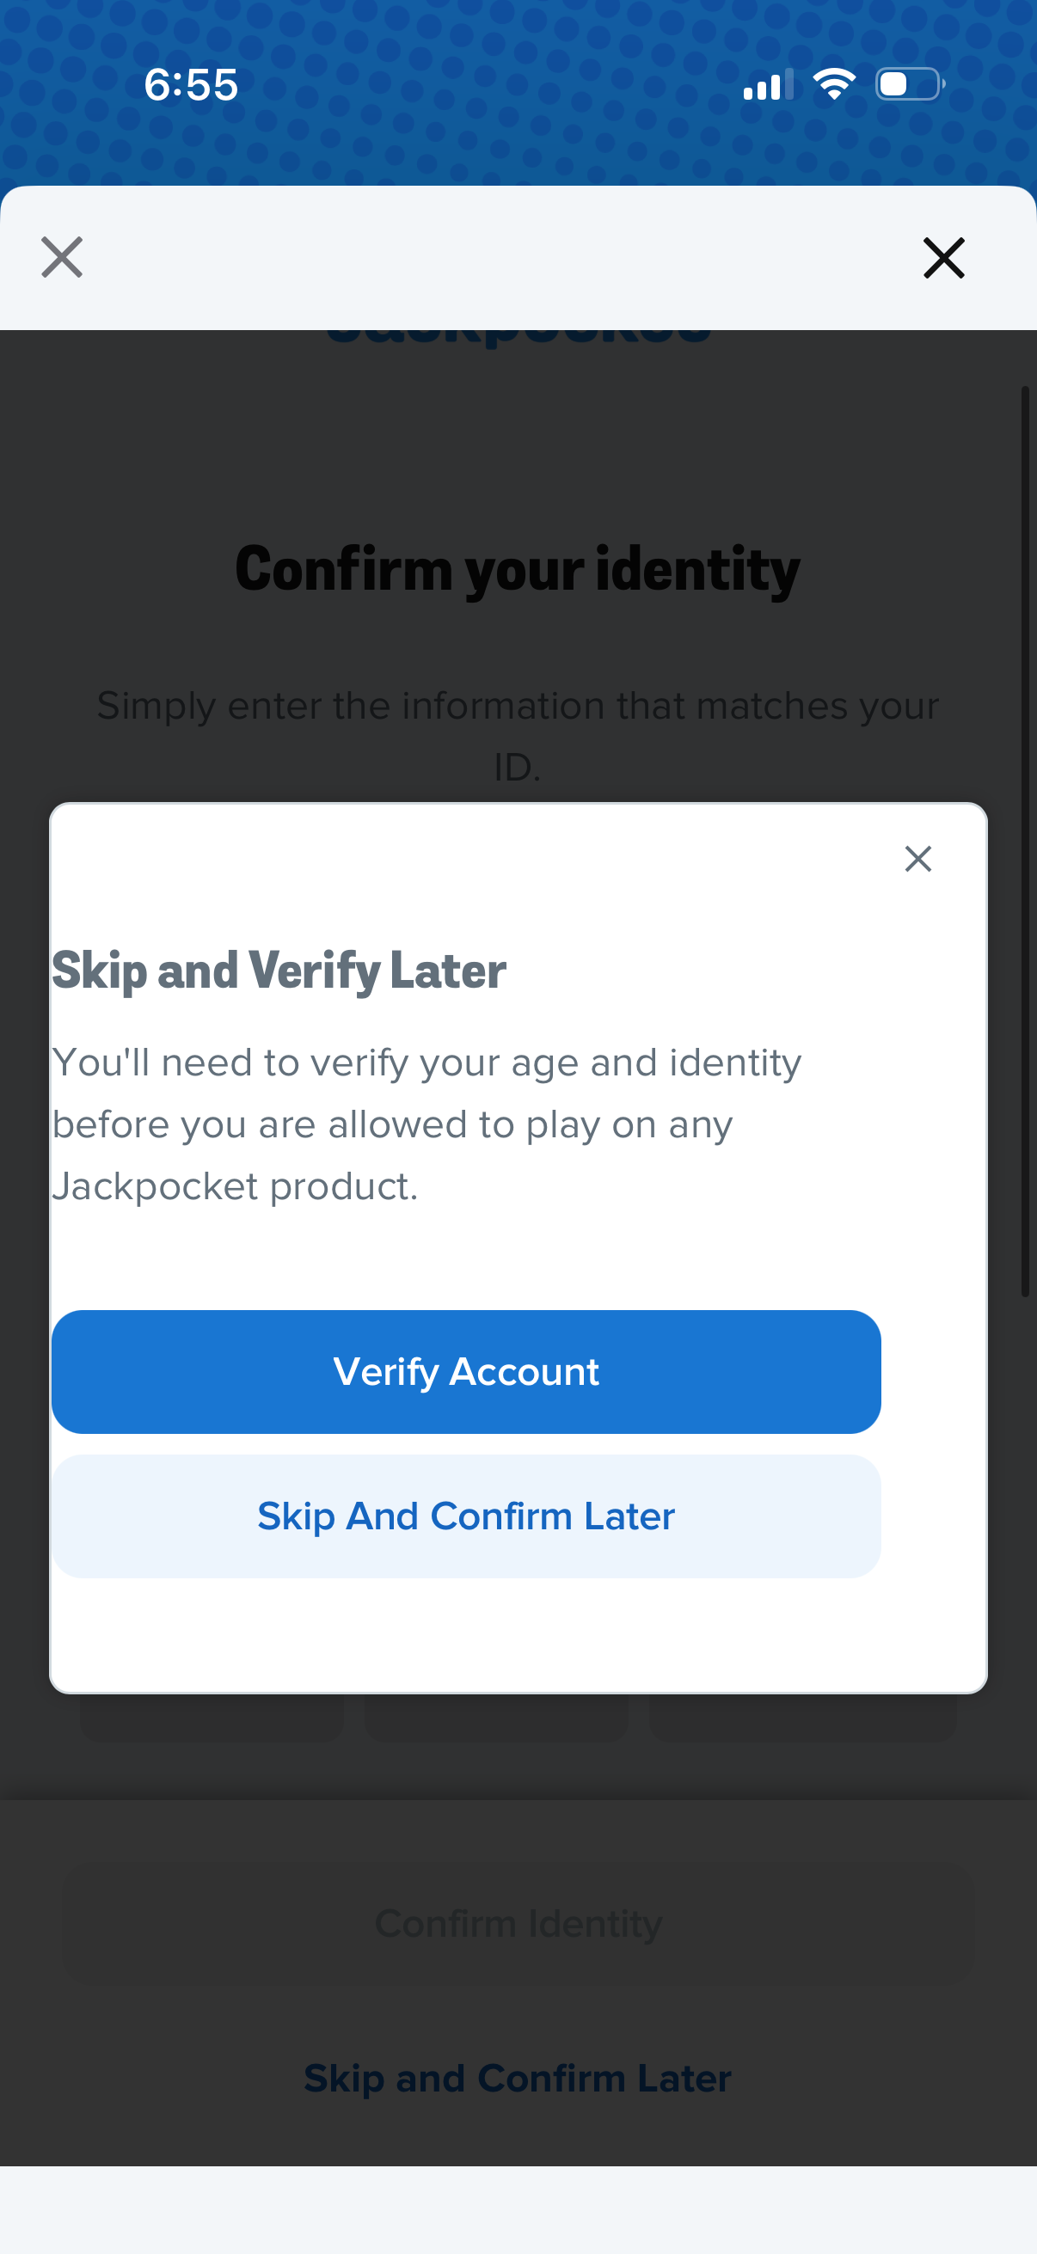Tap the 6:55 clock in status bar

click(191, 85)
